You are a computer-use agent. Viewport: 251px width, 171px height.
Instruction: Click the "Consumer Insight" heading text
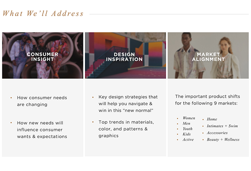point(43,56)
